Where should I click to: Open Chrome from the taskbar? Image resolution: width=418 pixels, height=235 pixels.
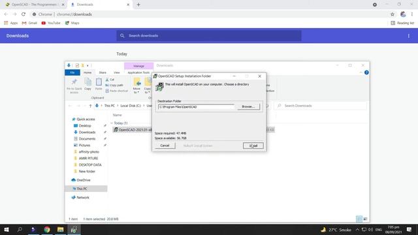47,229
